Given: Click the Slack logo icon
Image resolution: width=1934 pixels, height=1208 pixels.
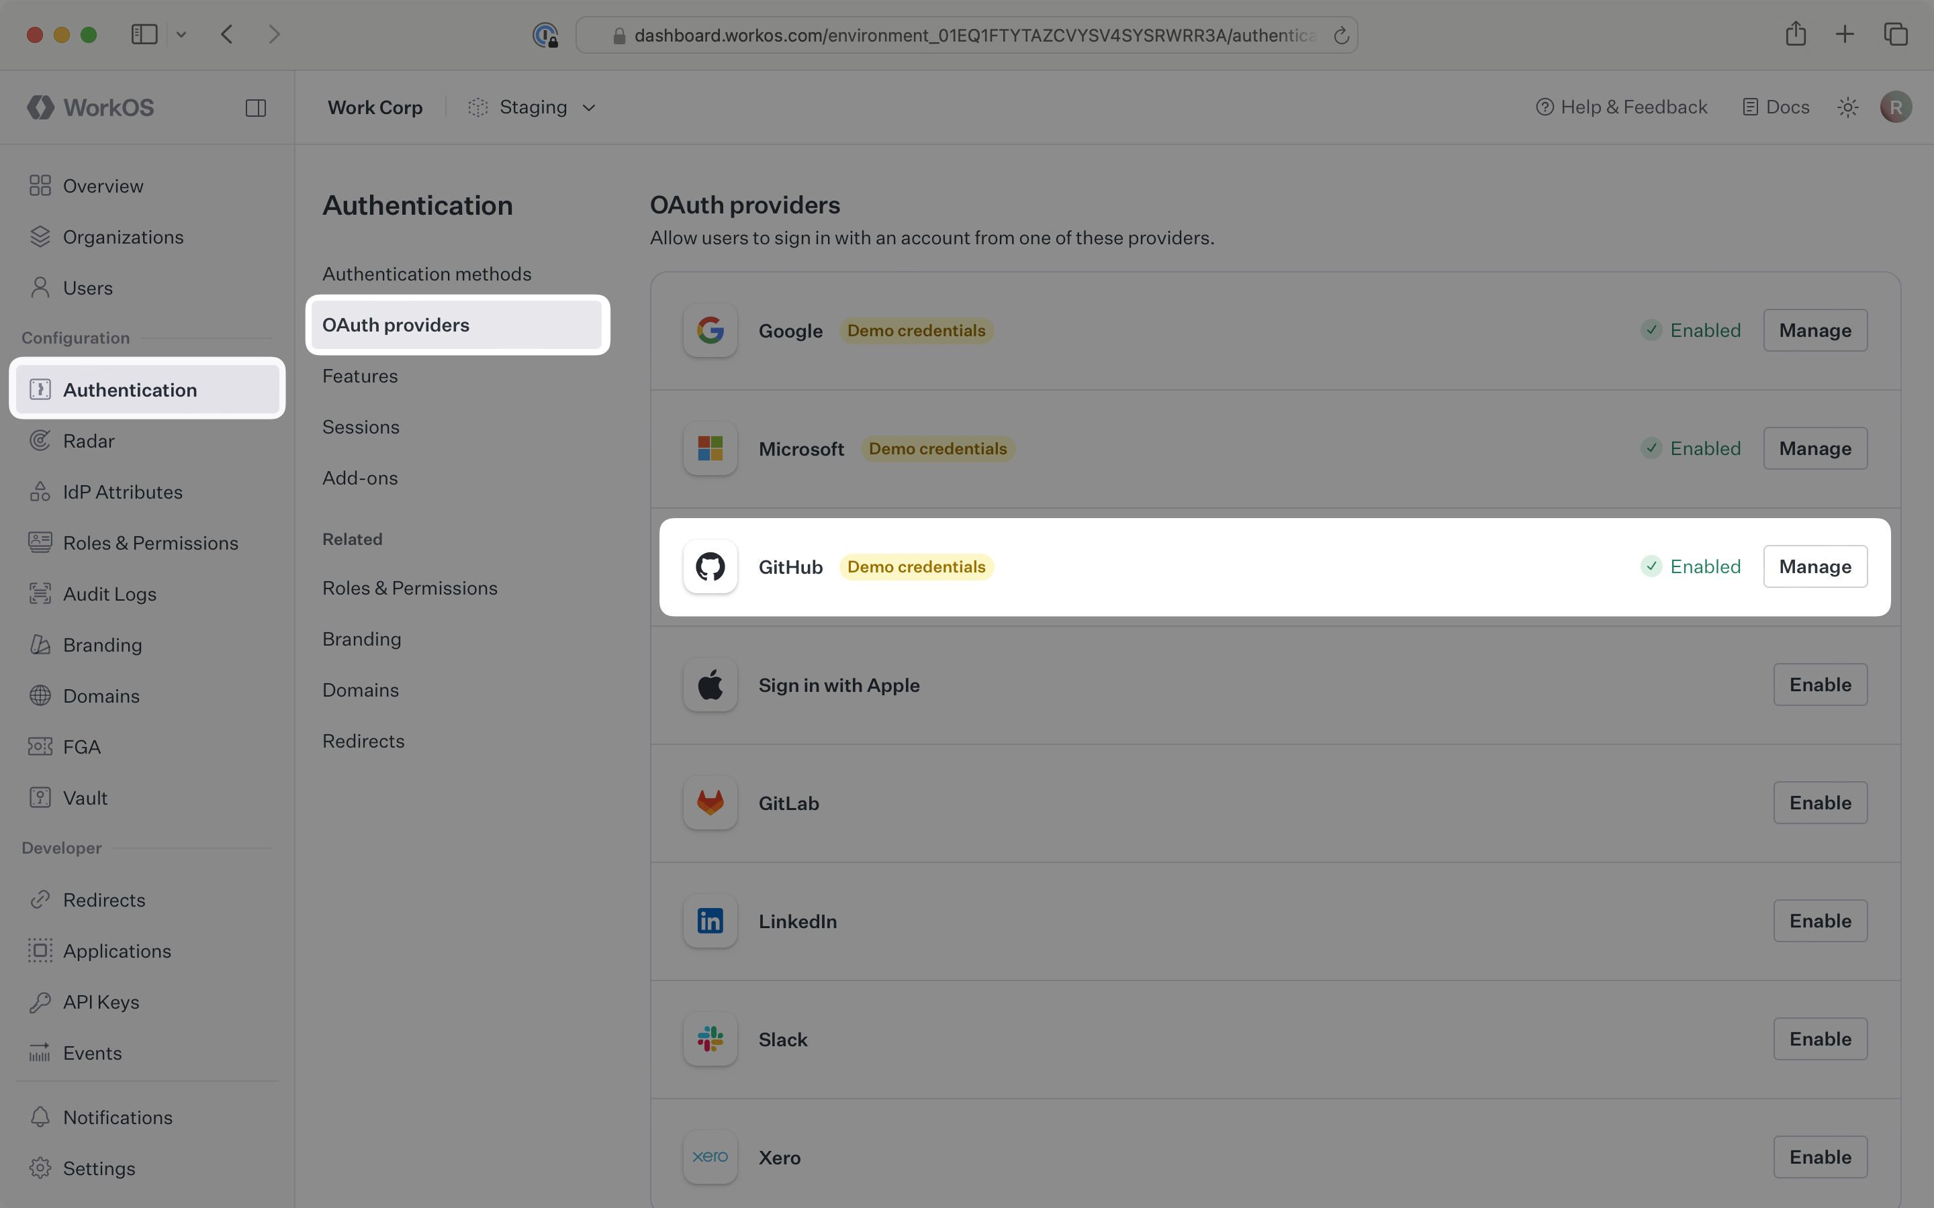Looking at the screenshot, I should [x=709, y=1039].
